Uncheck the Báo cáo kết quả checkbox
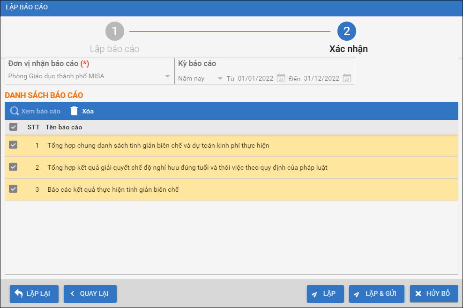 point(14,189)
